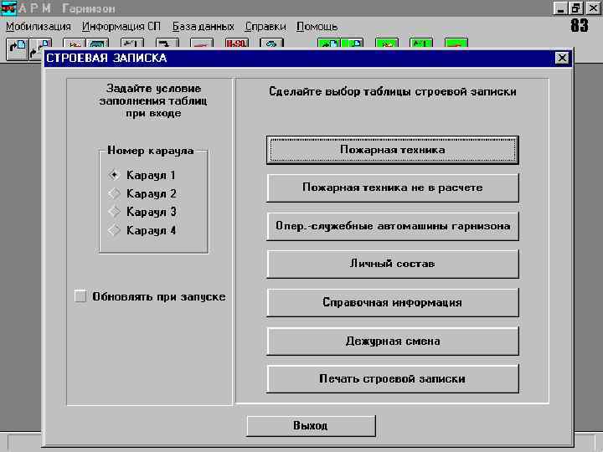Open the Справки menu
The image size is (603, 452).
[x=265, y=27]
